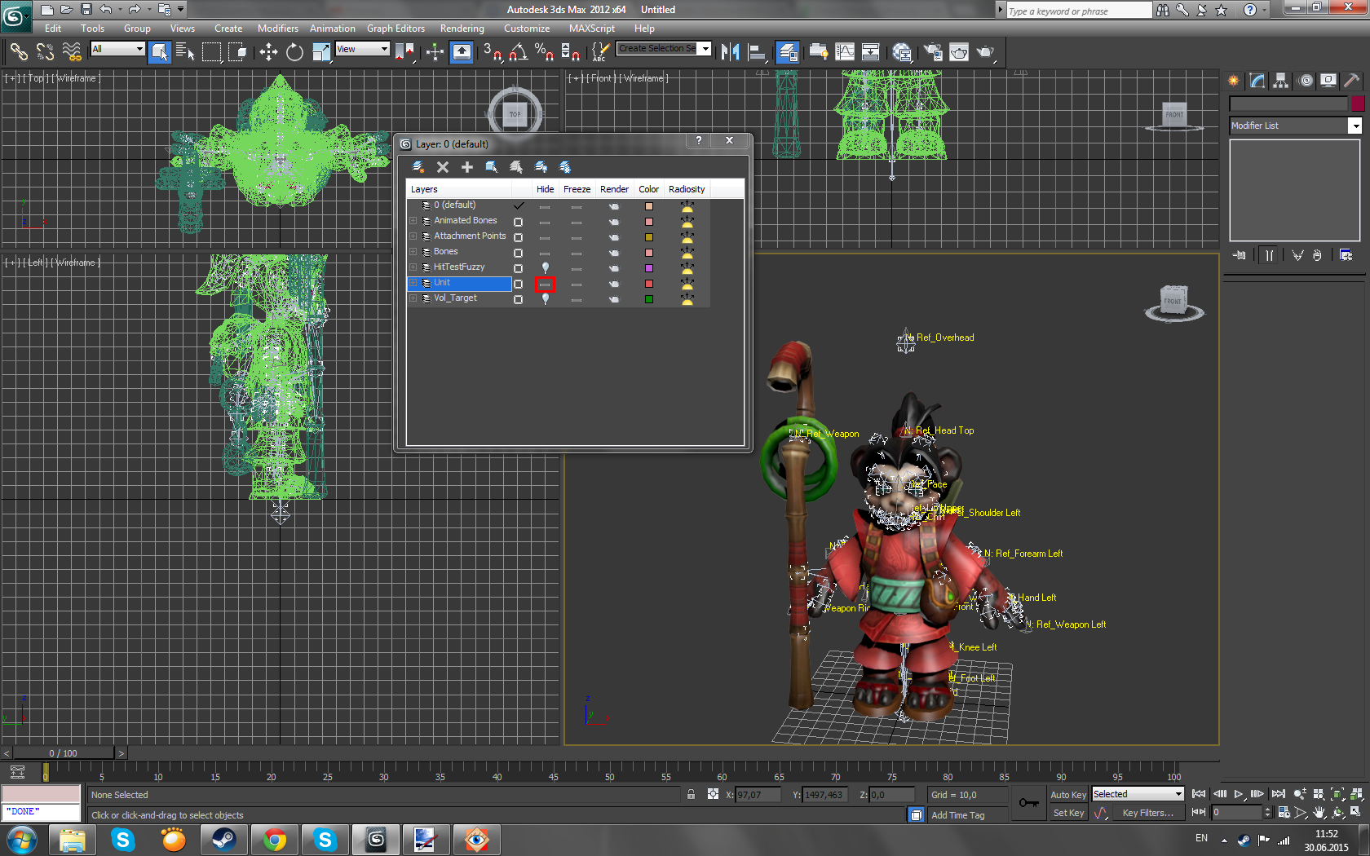Choose the Select and Rotate tool

[x=294, y=52]
